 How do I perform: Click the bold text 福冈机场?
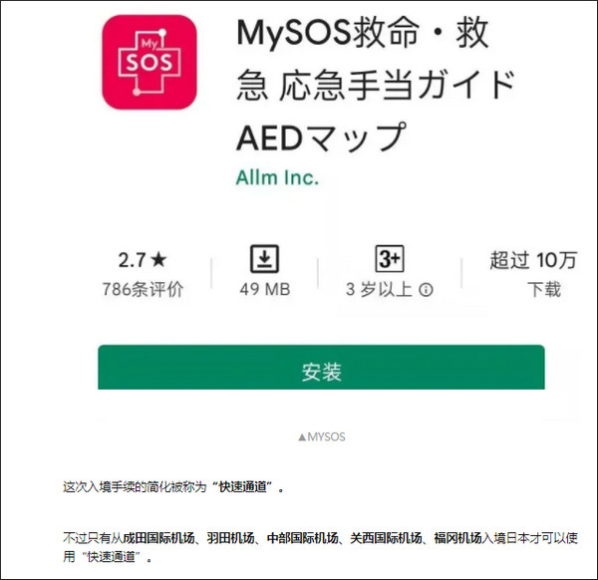(457, 538)
